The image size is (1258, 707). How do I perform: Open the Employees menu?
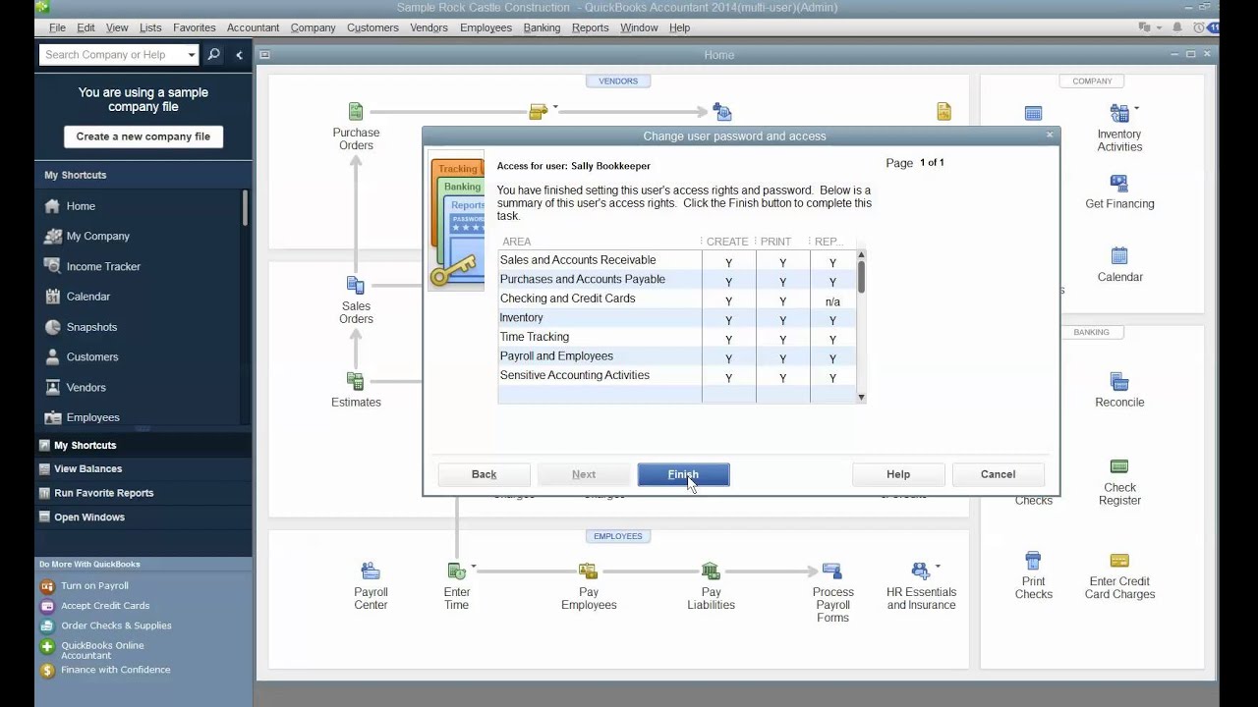coord(486,27)
